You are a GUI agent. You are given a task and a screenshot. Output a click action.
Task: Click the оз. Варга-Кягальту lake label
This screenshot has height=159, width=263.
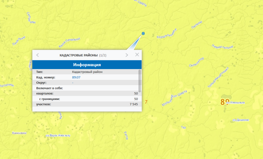click(58, 136)
